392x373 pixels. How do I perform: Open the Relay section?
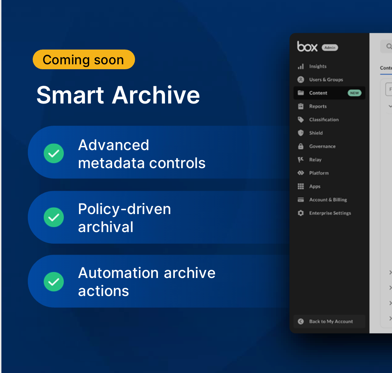click(315, 160)
